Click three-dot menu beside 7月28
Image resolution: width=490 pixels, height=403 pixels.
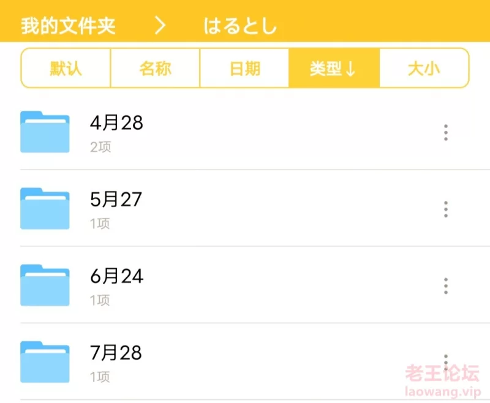point(446,361)
